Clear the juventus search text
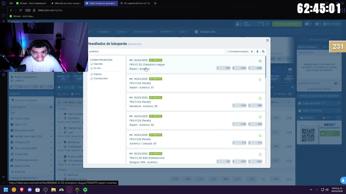The image size is (346, 194). [x=252, y=51]
